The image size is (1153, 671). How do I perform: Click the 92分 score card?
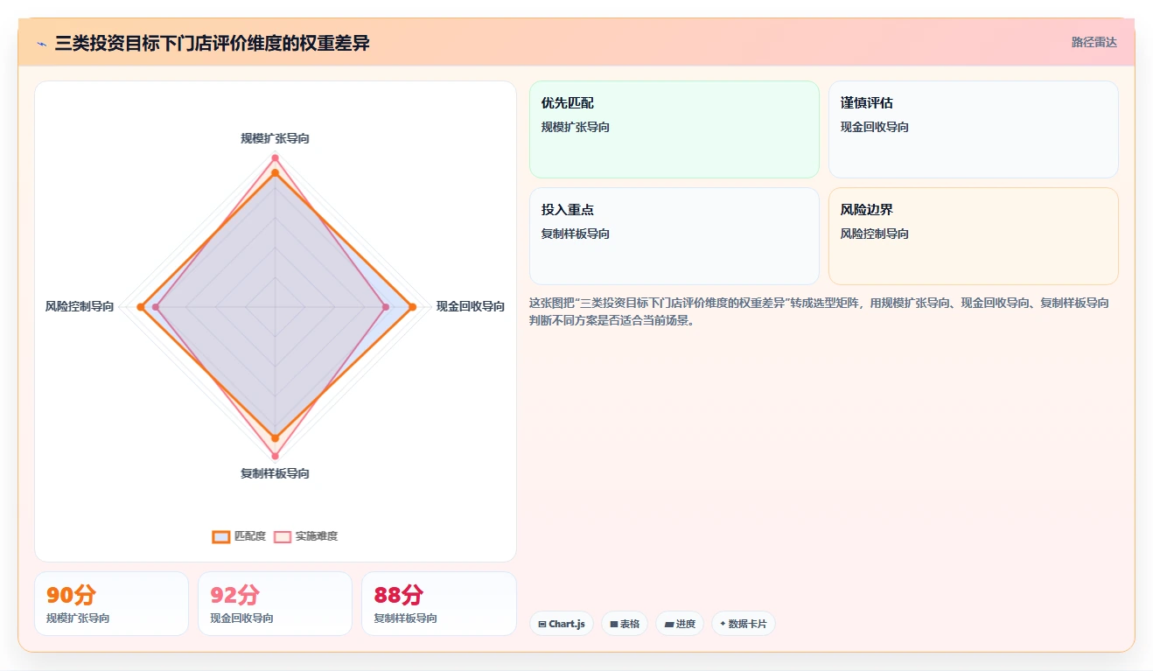(275, 604)
